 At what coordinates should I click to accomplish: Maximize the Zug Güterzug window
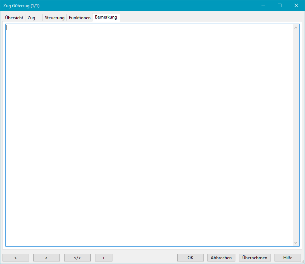280,5
